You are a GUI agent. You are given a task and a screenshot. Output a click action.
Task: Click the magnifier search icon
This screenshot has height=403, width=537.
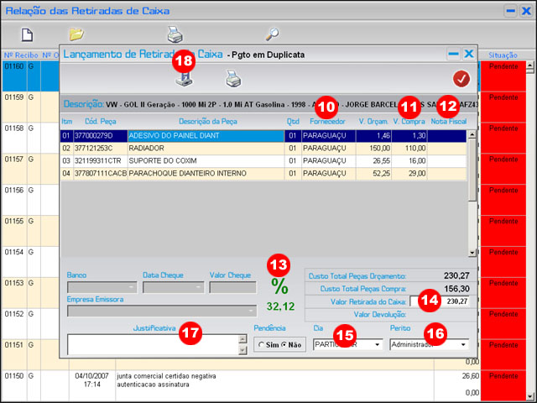point(272,34)
